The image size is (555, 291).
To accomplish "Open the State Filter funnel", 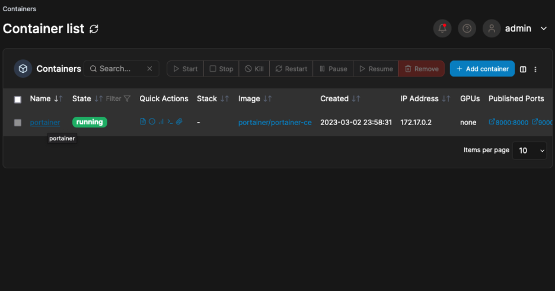I will tap(118, 98).
